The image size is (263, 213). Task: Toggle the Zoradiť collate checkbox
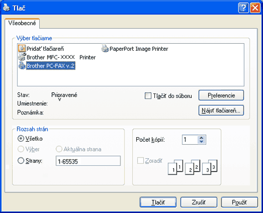click(x=140, y=160)
